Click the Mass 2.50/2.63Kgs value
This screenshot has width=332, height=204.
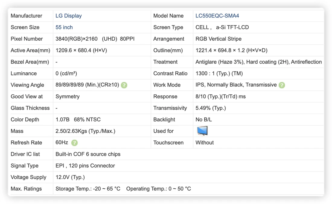coord(85,131)
